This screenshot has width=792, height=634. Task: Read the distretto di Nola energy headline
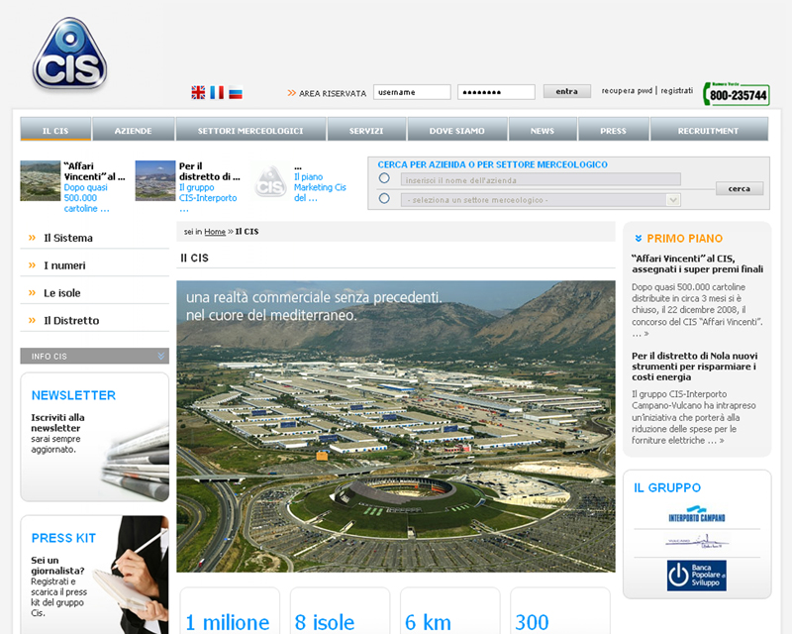click(x=695, y=367)
